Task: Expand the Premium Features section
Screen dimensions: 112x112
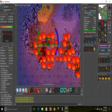Action: coord(111,54)
